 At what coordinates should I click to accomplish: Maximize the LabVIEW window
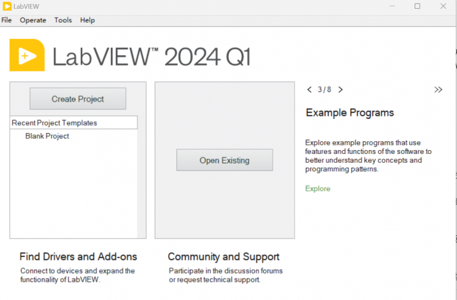point(417,6)
